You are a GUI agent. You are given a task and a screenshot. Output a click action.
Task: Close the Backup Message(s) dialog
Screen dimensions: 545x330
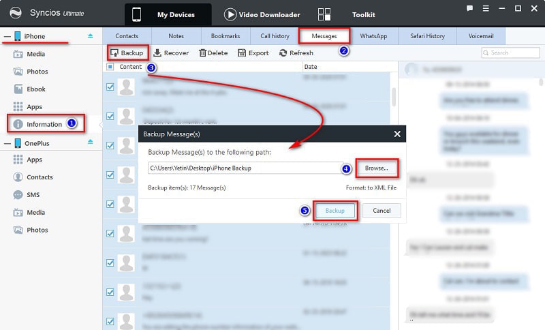(397, 134)
